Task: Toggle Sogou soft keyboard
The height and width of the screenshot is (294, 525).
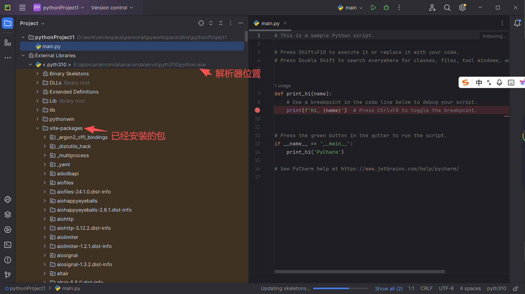Action: click(x=511, y=82)
